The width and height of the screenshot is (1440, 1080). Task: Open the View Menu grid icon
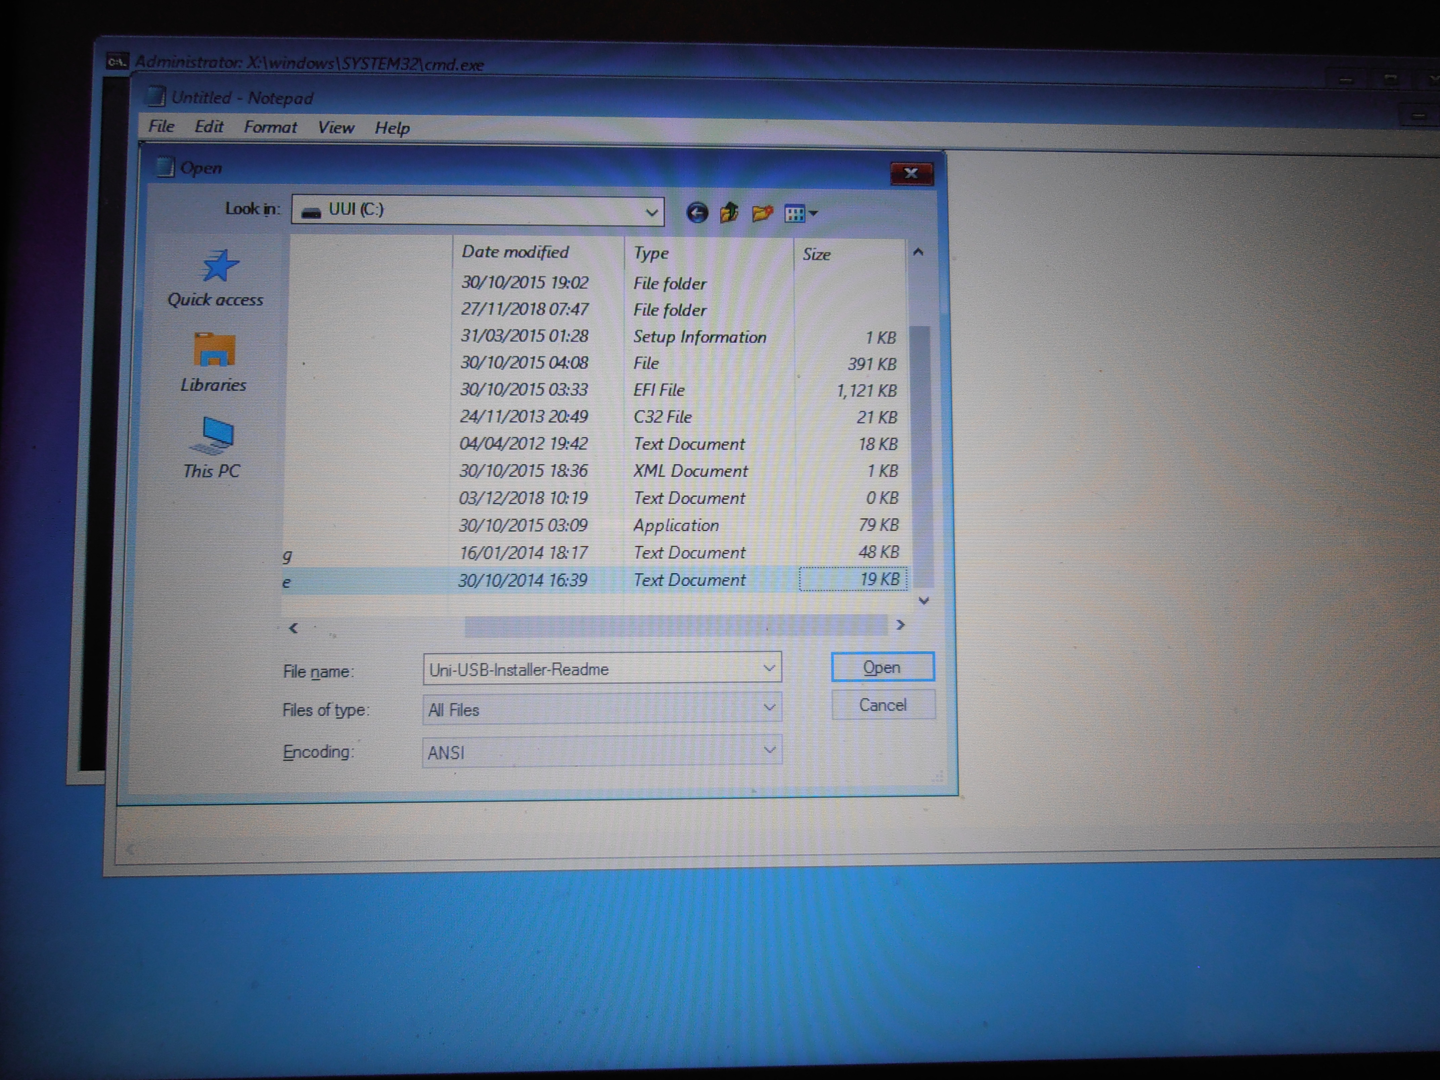[x=800, y=214]
